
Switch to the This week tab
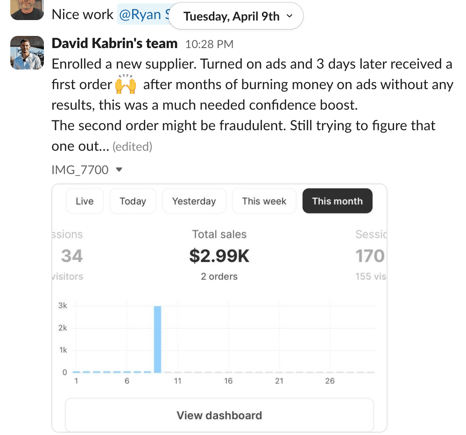tap(264, 201)
